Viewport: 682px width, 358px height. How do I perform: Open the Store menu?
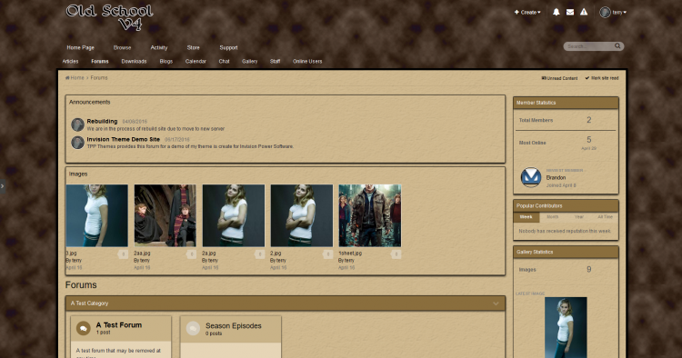point(193,48)
